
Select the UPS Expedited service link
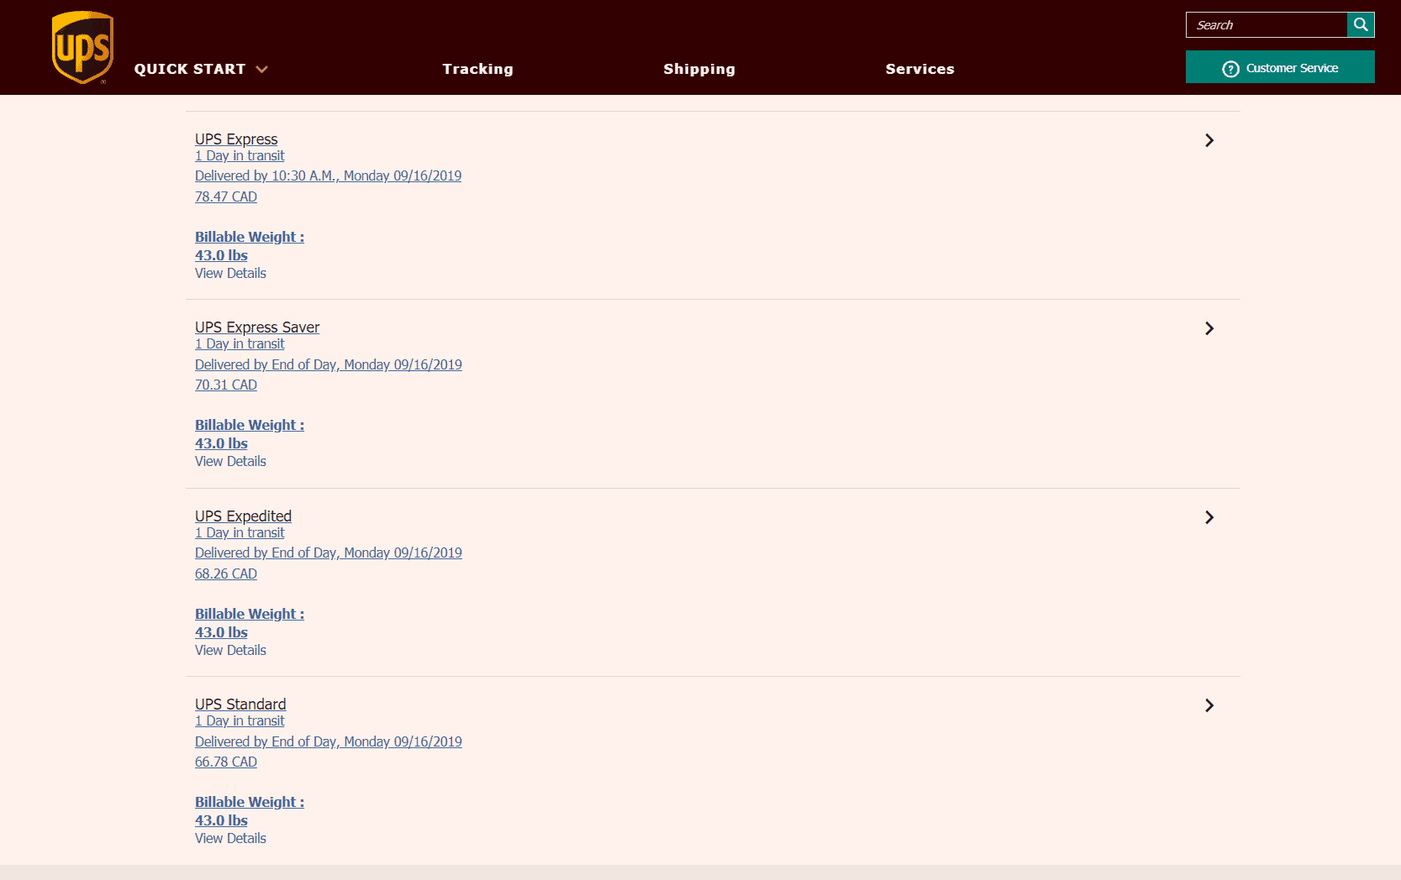click(243, 516)
